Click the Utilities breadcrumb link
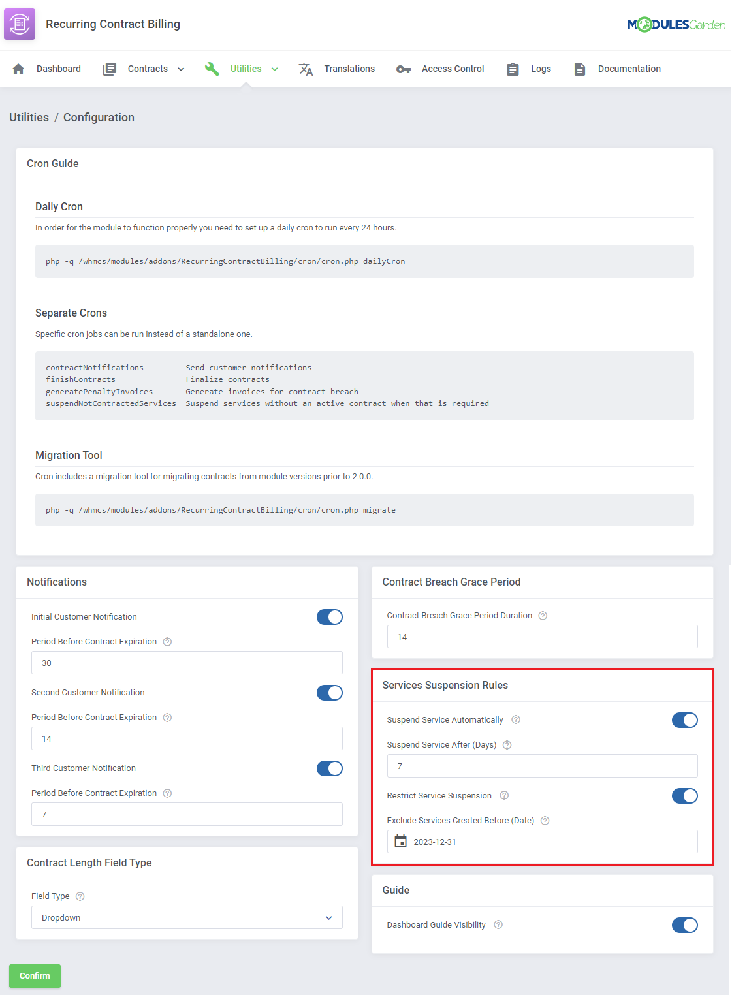 click(x=29, y=118)
